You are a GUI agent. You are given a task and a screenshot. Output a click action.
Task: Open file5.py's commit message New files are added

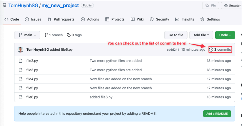point(121,88)
